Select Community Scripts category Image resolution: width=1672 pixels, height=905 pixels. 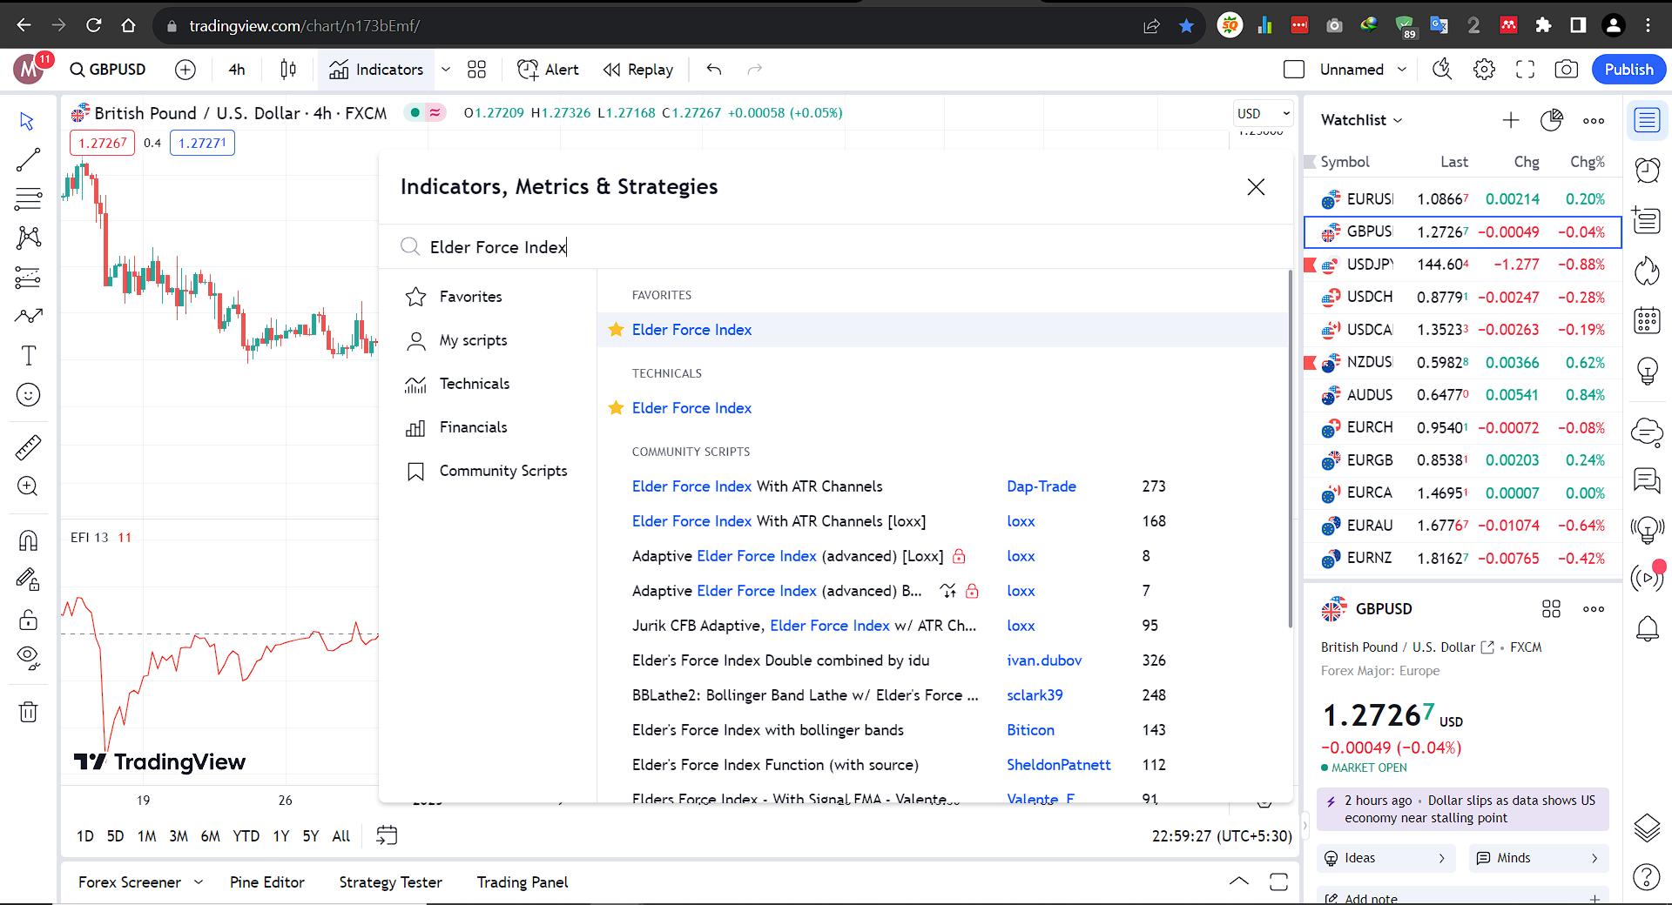[x=488, y=471]
